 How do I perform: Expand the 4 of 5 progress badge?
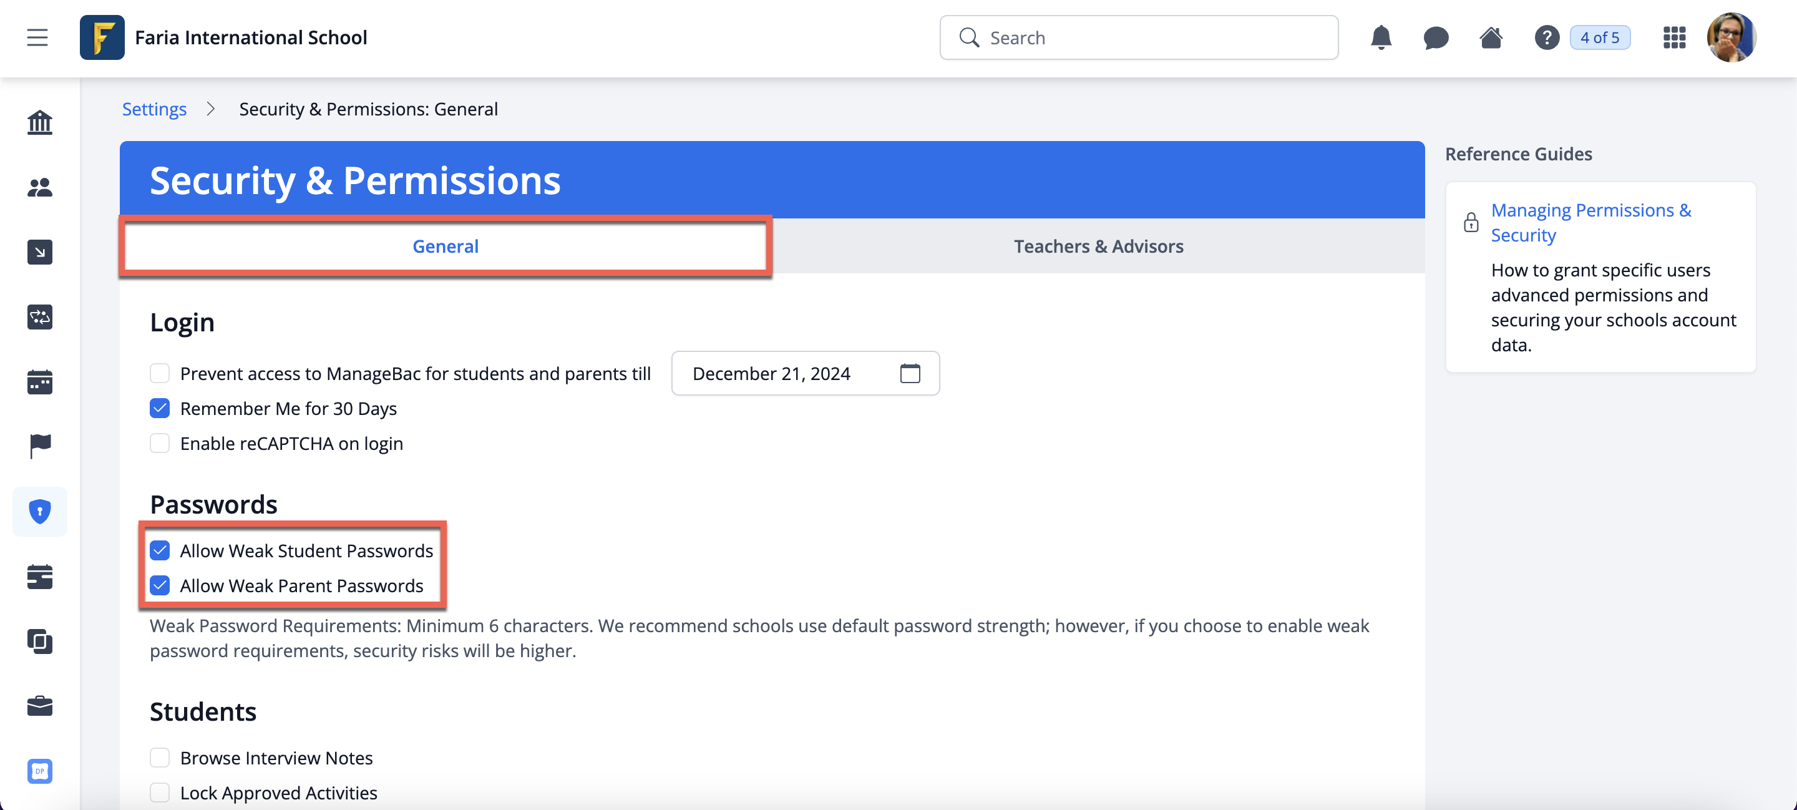pyautogui.click(x=1600, y=37)
